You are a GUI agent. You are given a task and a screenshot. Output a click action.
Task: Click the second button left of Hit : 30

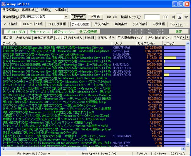click(x=95, y=17)
